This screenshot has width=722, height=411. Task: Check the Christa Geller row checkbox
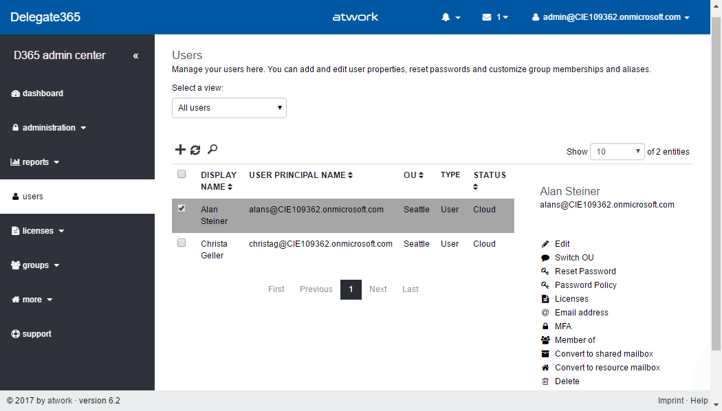tap(182, 243)
